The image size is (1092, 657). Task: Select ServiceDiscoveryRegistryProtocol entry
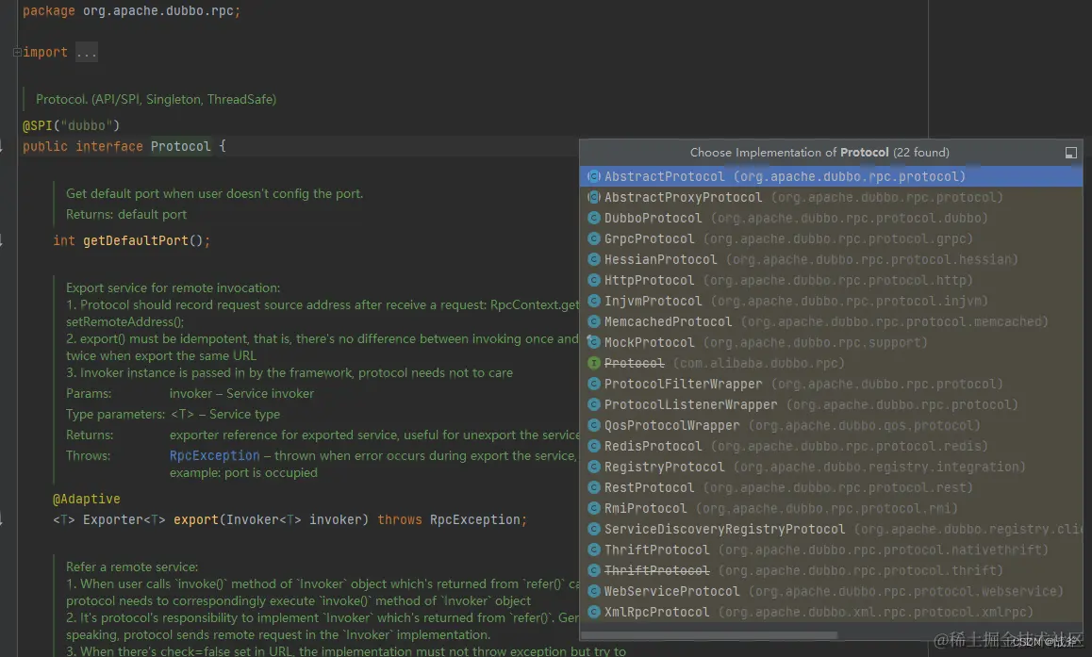point(831,529)
